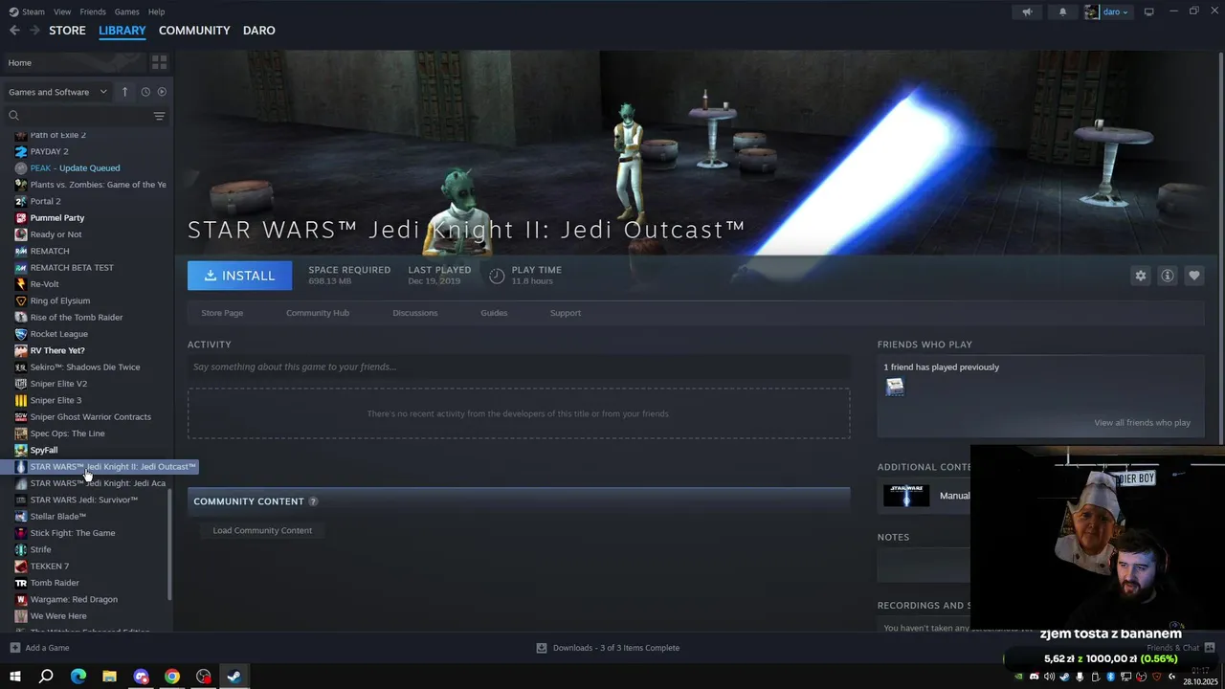1225x689 pixels.
Task: Switch to Big Picture mode icon
Action: [1149, 12]
